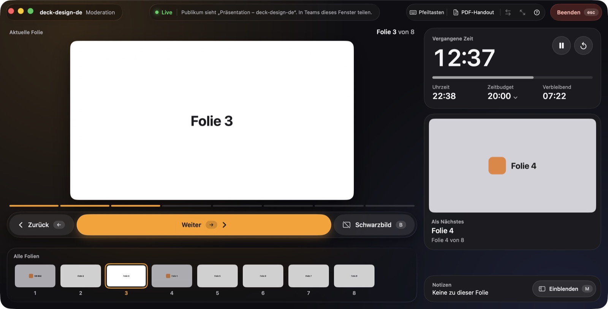Select slide thumbnail 7
This screenshot has width=608, height=309.
point(309,276)
